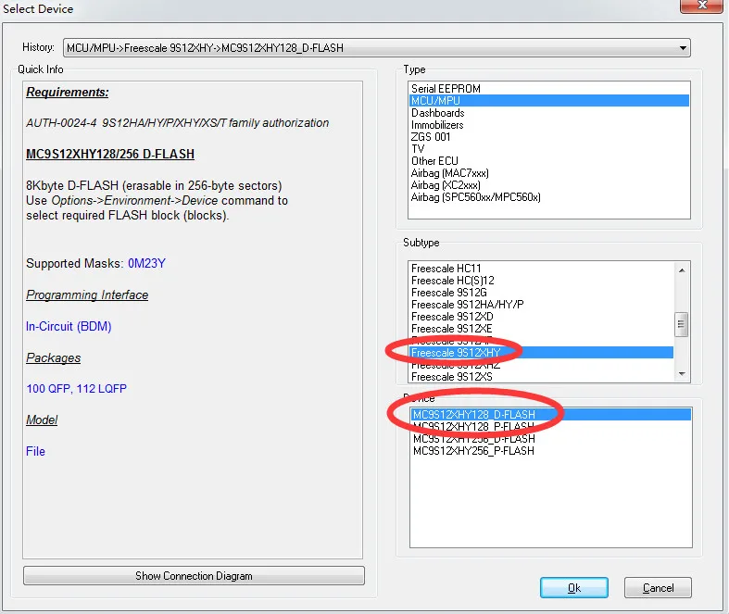Screen dimensions: 729x614
Task: Pick Freescale 9S12XD subtype
Action: pos(541,317)
